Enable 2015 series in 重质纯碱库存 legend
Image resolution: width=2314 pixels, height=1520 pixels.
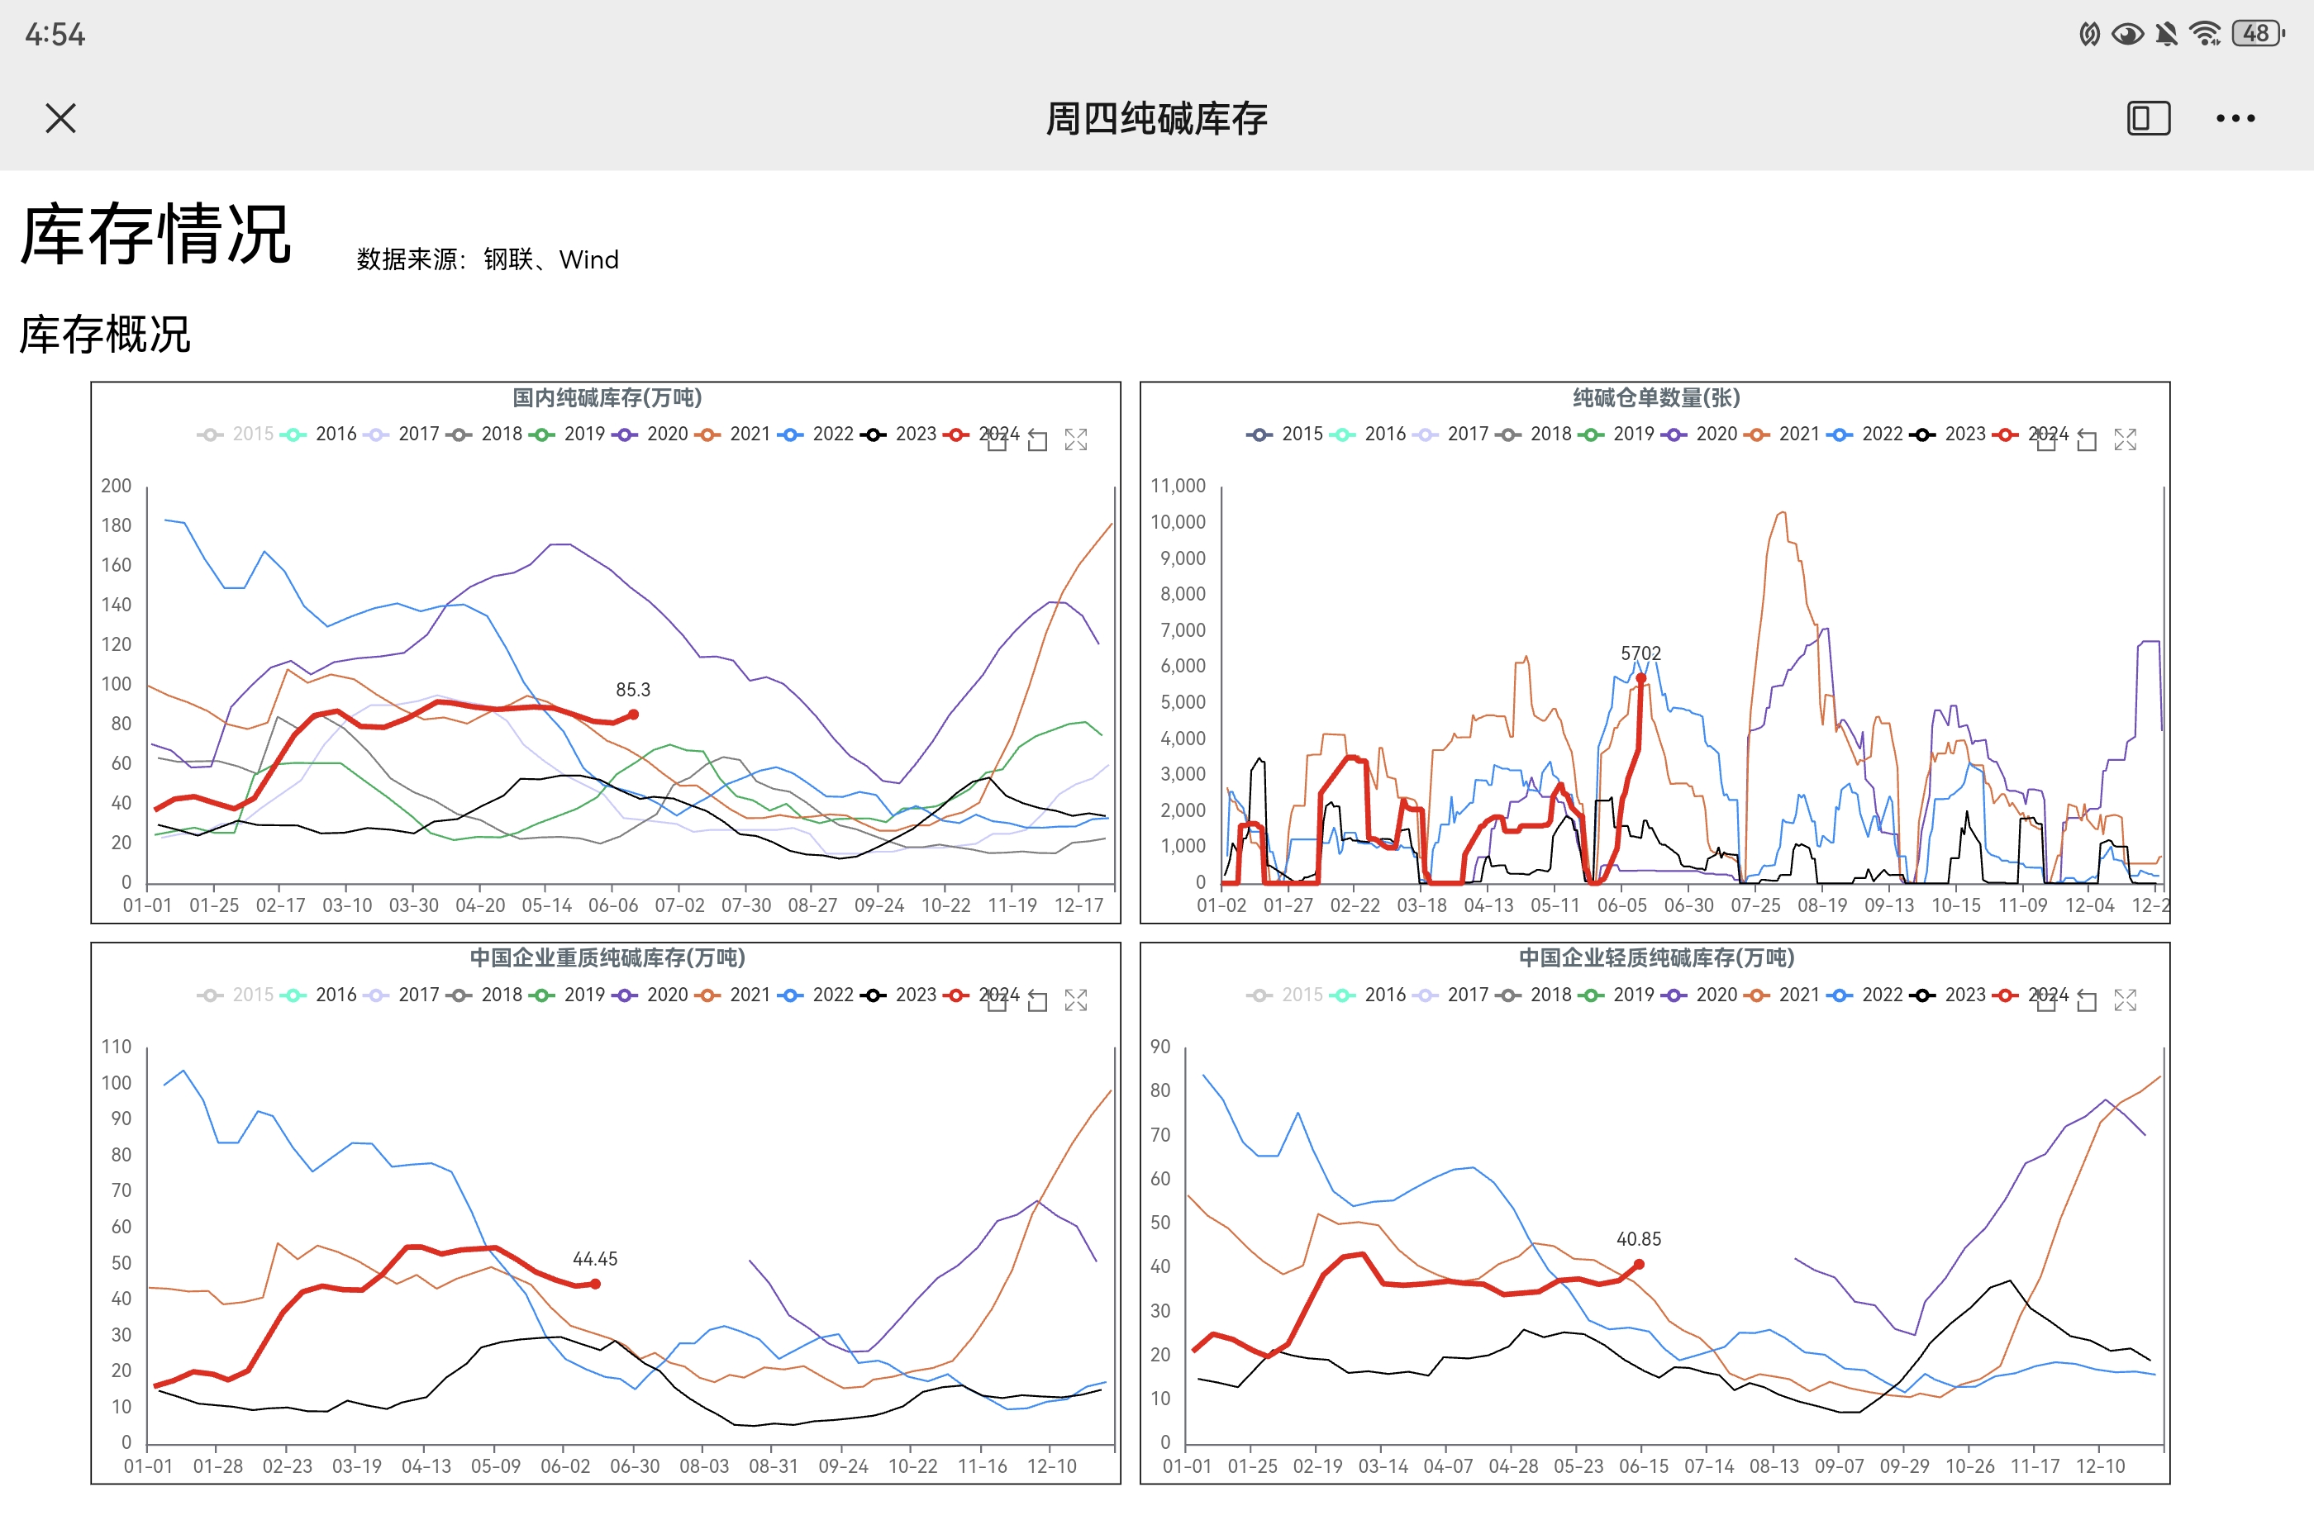[x=236, y=995]
